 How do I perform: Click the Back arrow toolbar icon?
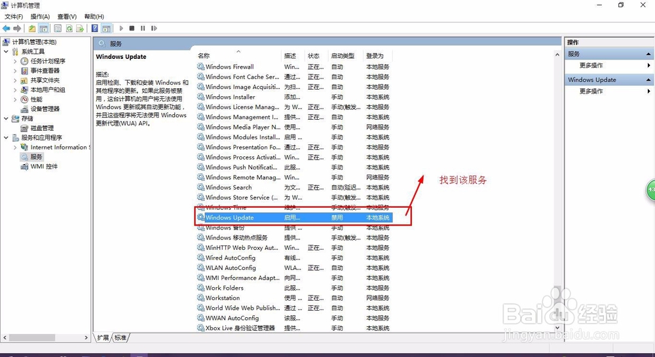pyautogui.click(x=6, y=28)
